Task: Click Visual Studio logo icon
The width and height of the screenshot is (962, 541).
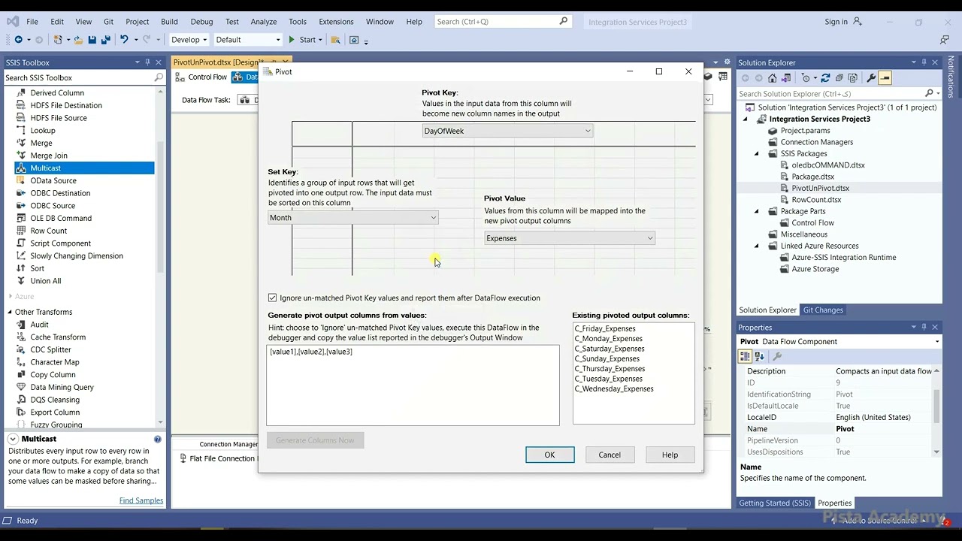Action: point(13,22)
